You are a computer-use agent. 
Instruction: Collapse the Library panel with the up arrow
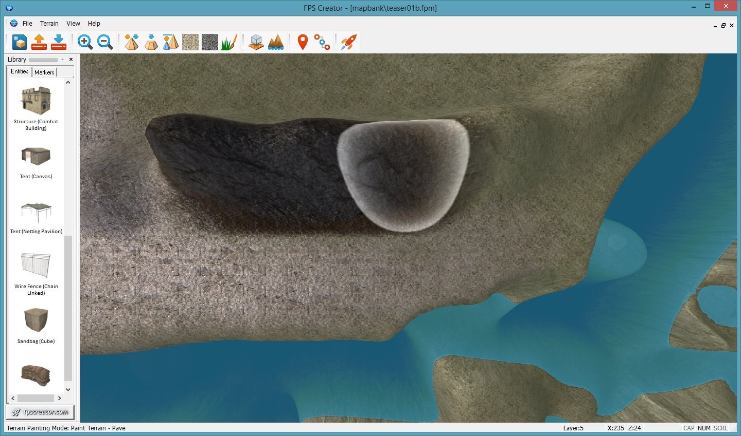tap(62, 60)
